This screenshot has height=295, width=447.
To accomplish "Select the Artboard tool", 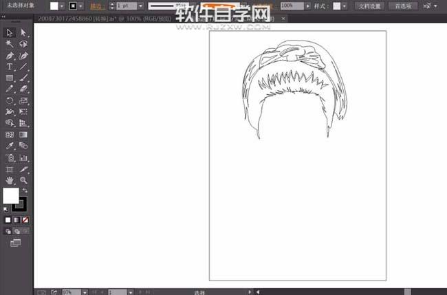I will [10, 169].
